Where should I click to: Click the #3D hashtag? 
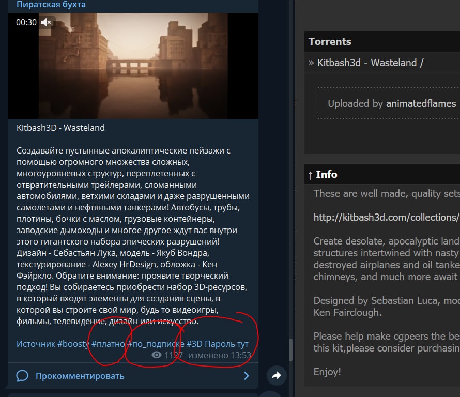click(194, 344)
